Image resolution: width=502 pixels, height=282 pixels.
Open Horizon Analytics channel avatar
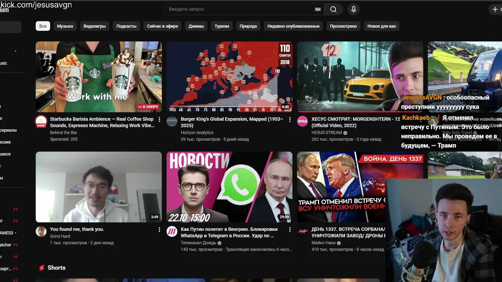click(172, 121)
